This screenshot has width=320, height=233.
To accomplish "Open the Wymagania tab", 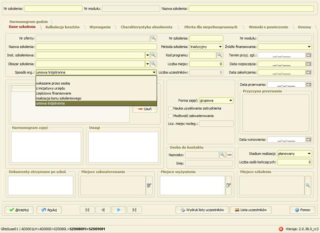I will tap(100, 27).
